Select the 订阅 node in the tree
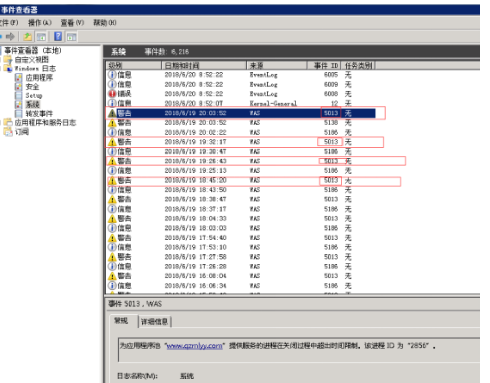Viewport: 490px width, 383px height. click(x=22, y=132)
